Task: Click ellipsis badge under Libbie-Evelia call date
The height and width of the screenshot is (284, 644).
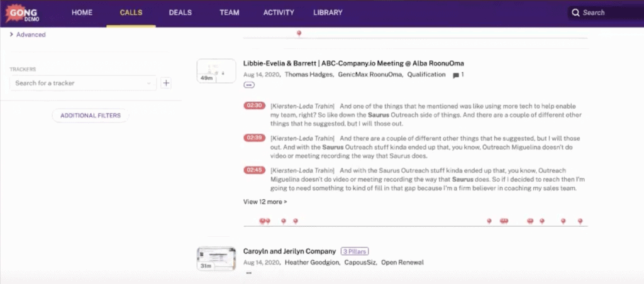Action: 249,85
